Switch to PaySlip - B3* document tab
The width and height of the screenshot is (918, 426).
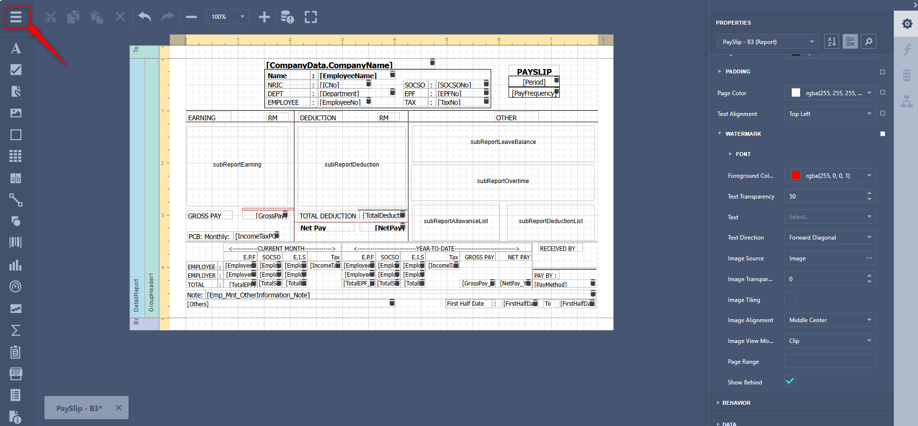(79, 409)
